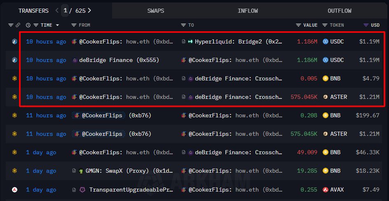Open TransparentUpgradeablePr... contract address
This screenshot has width=389, height=201.
(131, 190)
